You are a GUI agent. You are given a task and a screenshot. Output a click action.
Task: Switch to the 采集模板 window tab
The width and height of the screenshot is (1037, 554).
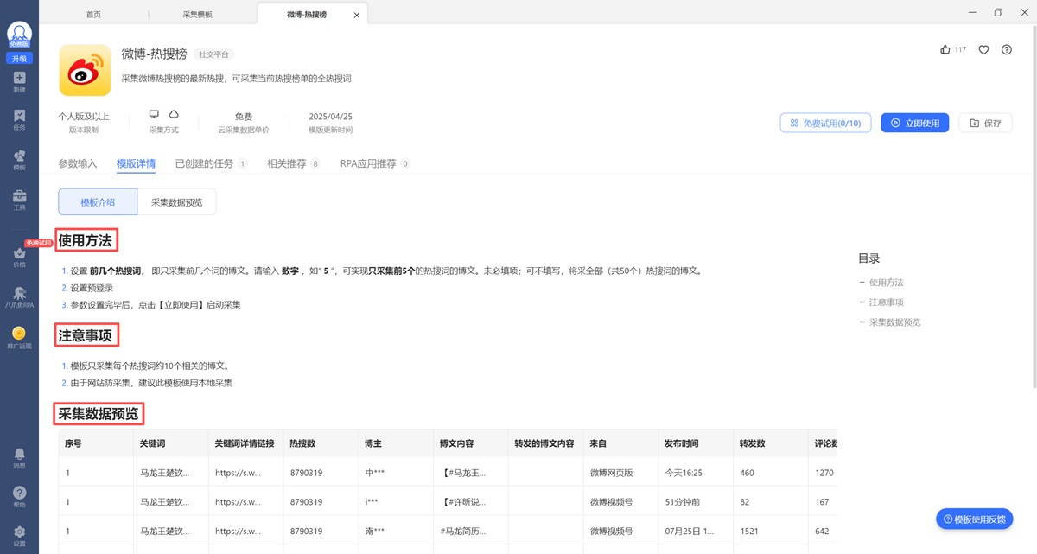coord(197,15)
